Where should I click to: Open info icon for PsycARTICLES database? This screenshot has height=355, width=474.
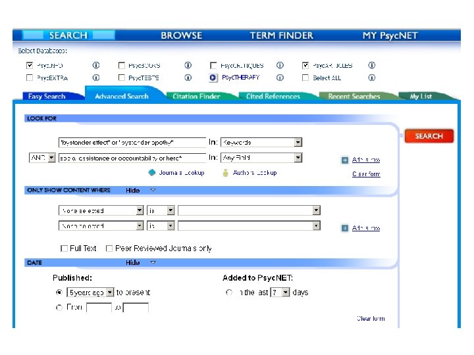(x=371, y=65)
